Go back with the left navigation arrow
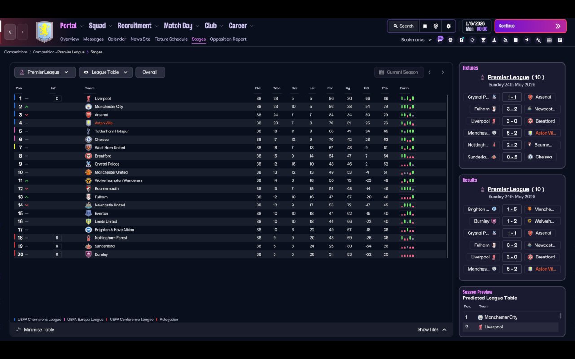 coord(10,32)
